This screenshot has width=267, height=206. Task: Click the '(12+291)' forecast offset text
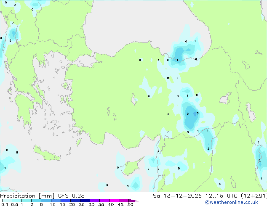pyautogui.click(x=254, y=196)
